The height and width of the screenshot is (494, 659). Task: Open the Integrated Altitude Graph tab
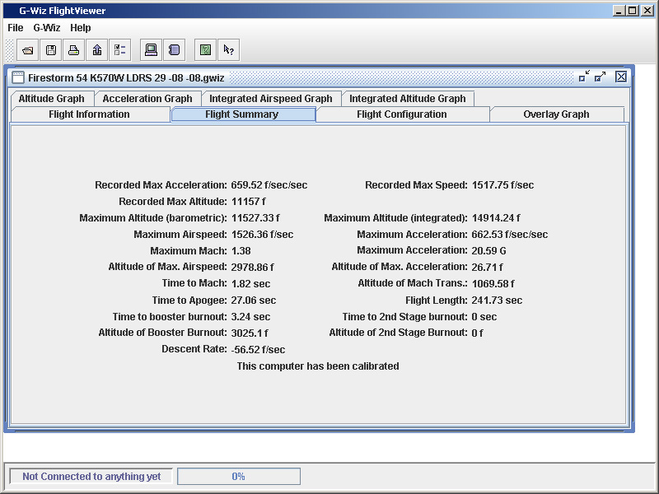408,98
